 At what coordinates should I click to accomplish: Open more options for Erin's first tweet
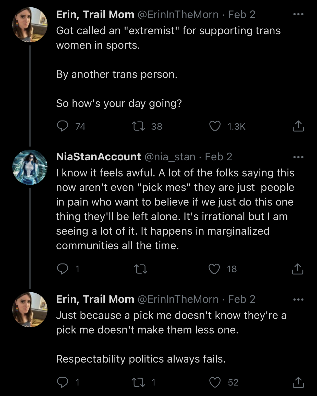[298, 14]
